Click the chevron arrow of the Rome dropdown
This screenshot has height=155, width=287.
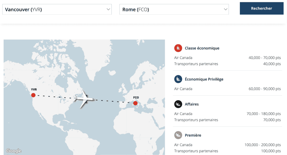(226, 9)
